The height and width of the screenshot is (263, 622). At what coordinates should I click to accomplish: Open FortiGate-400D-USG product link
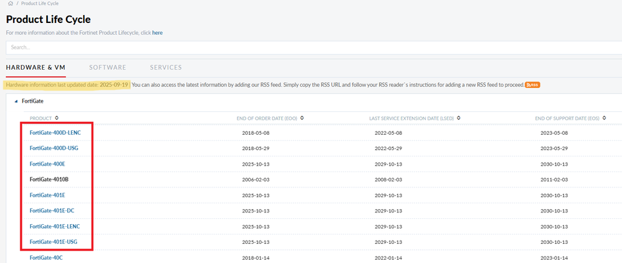click(x=53, y=148)
